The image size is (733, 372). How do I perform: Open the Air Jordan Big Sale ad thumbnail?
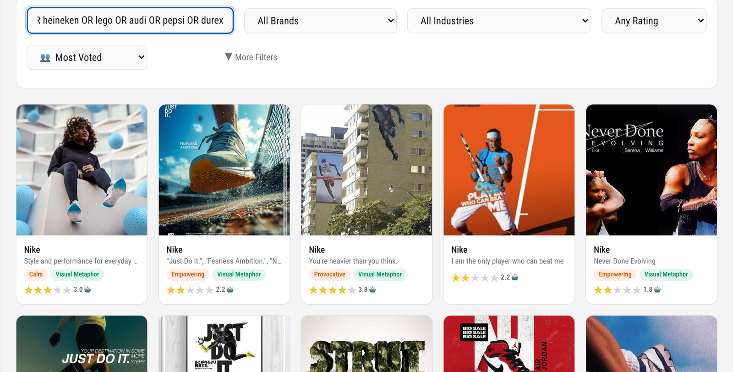[x=509, y=344]
